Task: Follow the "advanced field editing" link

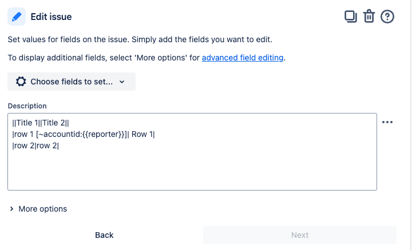Action: click(243, 58)
